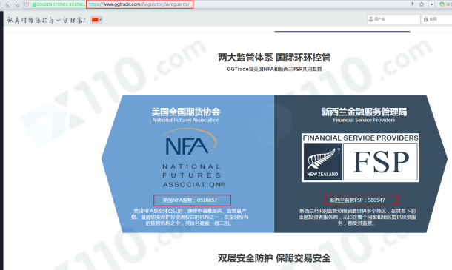The image size is (452, 270).
Task: Click the heading 双层安全防护 保障交易安全
Action: (274, 258)
